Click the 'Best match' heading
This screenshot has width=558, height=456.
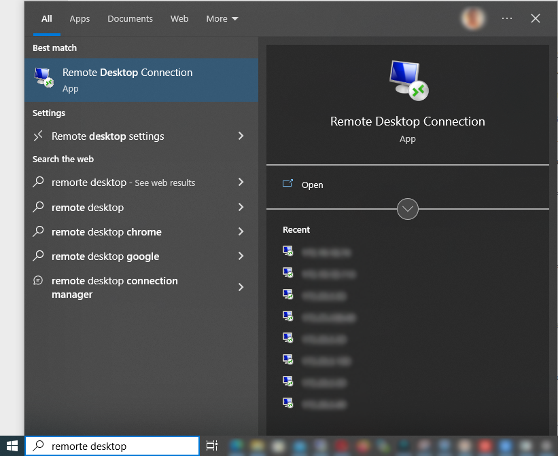(x=55, y=48)
